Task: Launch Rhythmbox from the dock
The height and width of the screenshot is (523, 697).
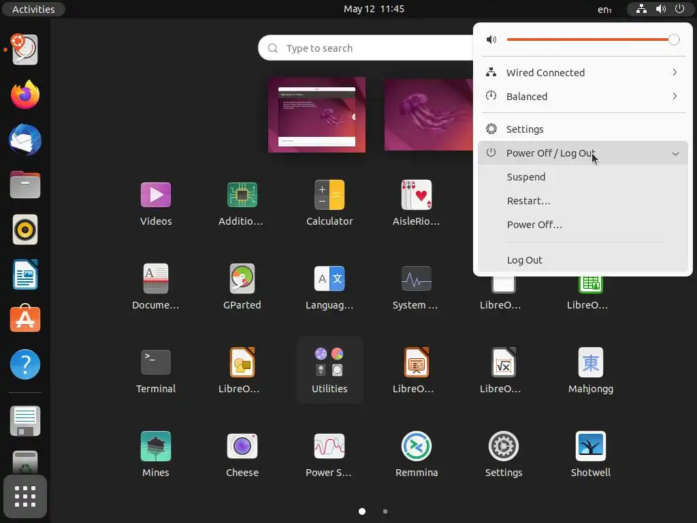Action: click(x=25, y=230)
